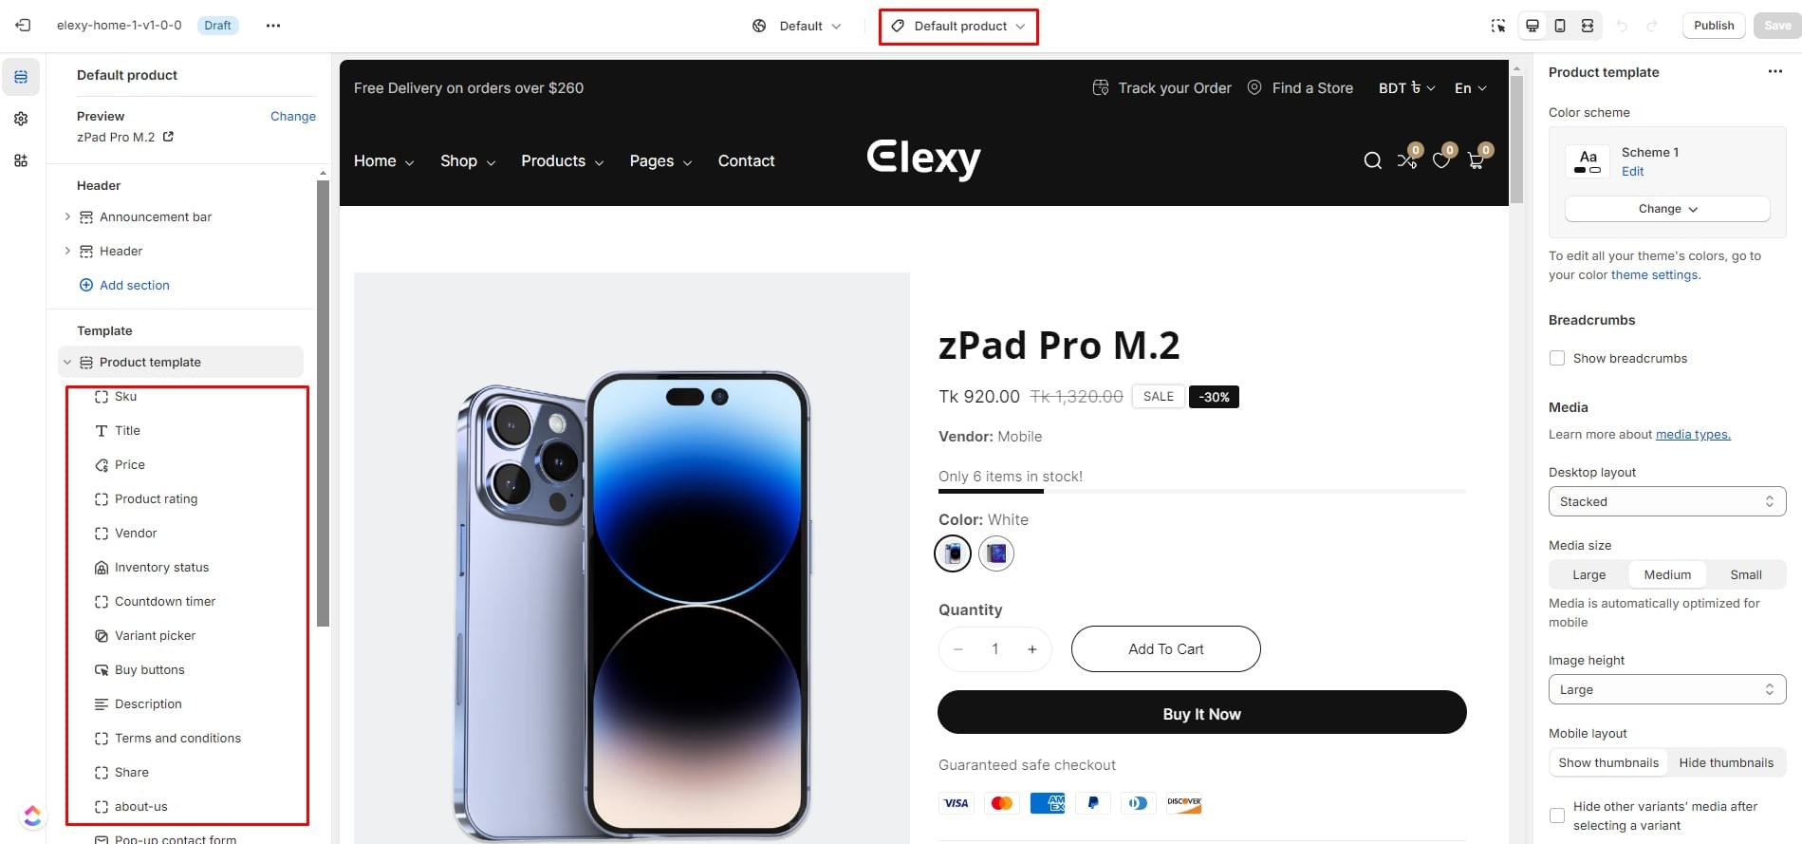1802x844 pixels.
Task: Open the app embeds icon in left rail
Action: tap(21, 160)
